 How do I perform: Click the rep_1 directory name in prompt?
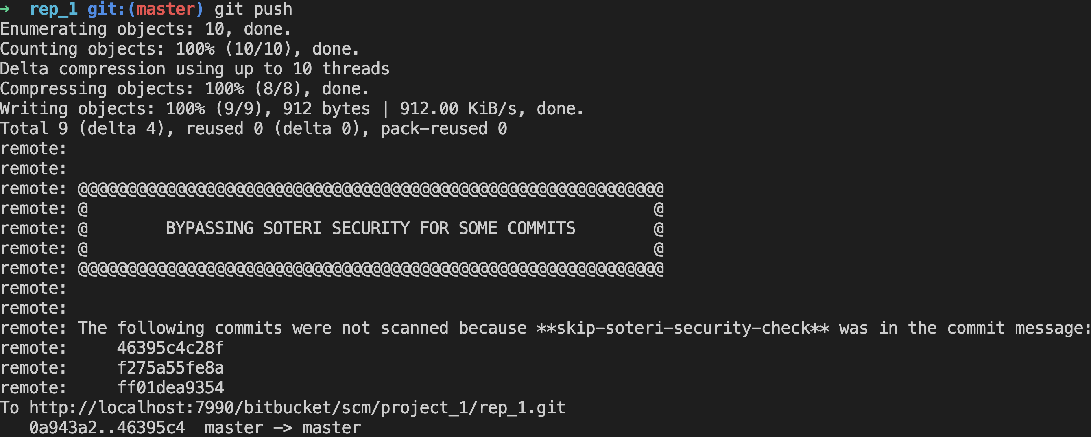(x=53, y=9)
